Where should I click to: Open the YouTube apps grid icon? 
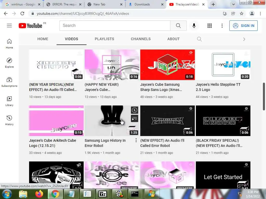(210, 26)
